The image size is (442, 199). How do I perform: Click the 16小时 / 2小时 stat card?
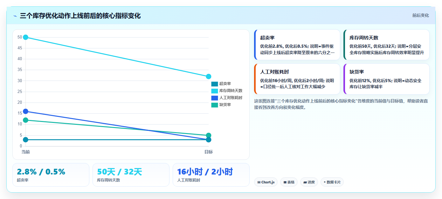[x=211, y=175]
